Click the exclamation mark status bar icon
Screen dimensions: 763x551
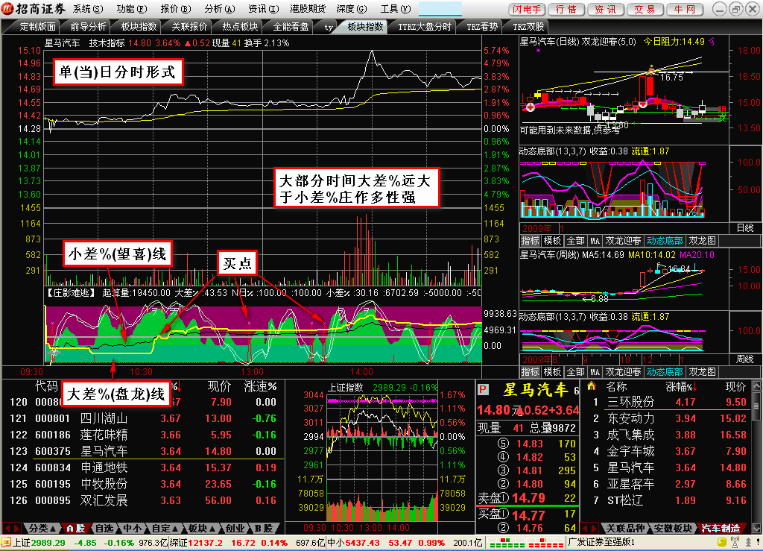758,542
